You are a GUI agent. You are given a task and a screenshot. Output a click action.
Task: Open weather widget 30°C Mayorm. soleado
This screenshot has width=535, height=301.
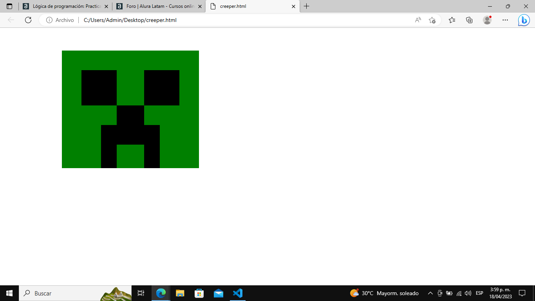[384, 293]
